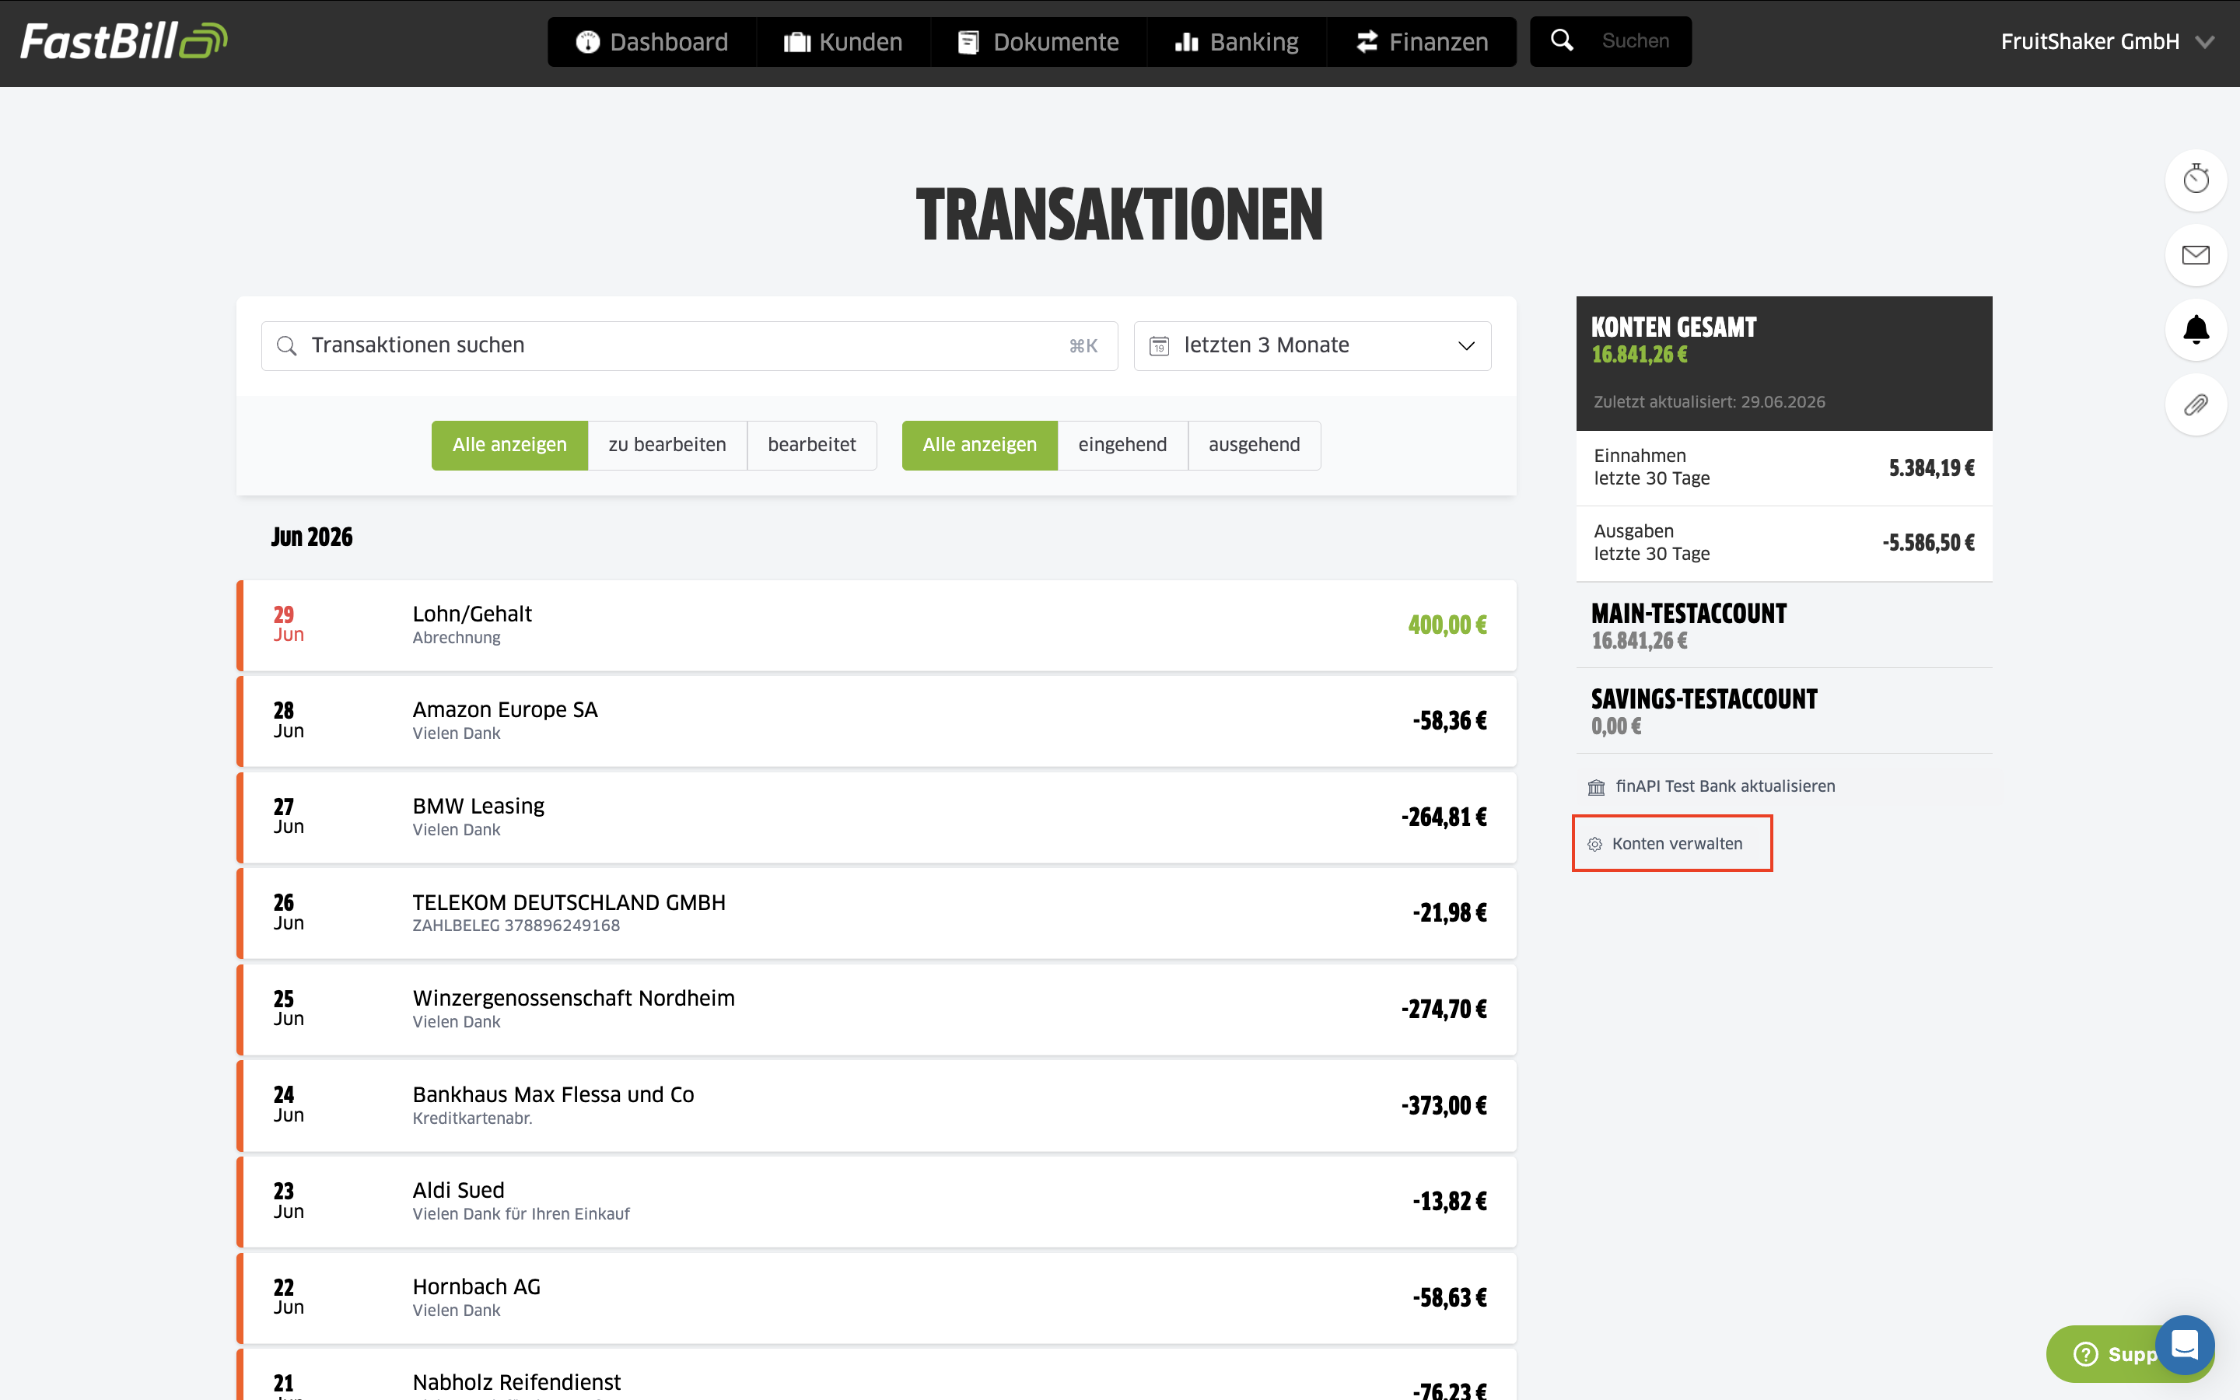Open the paperclip attachments icon

click(2196, 404)
